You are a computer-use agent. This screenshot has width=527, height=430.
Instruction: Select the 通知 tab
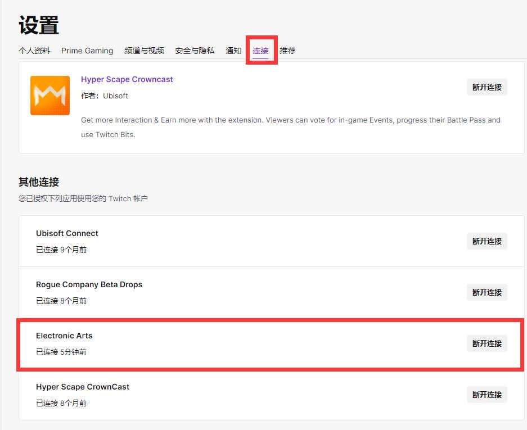click(x=233, y=51)
